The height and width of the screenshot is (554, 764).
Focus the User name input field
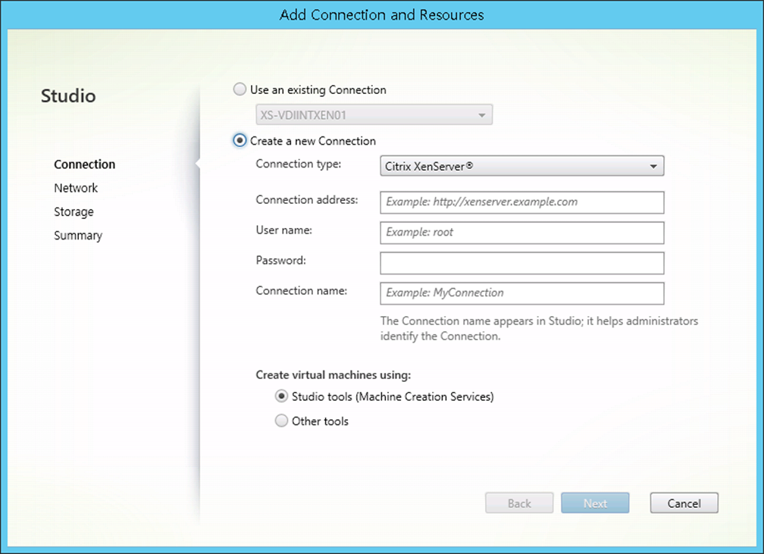pos(521,233)
